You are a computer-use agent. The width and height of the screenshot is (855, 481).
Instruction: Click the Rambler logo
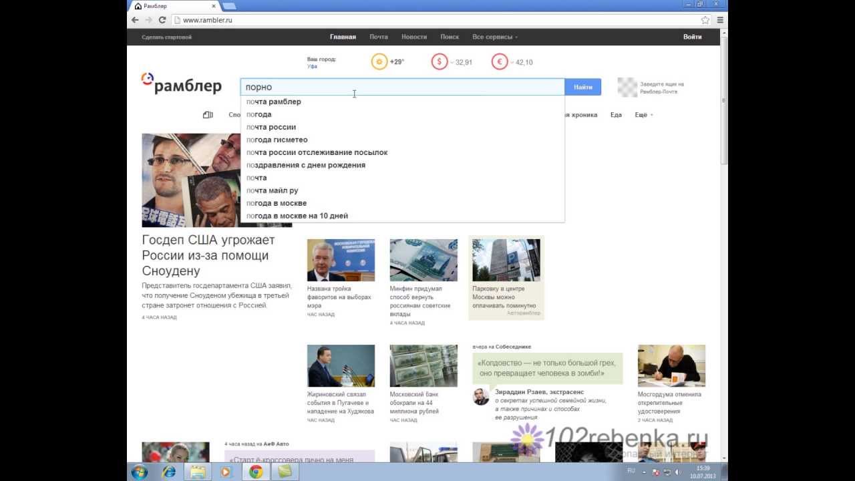click(181, 84)
